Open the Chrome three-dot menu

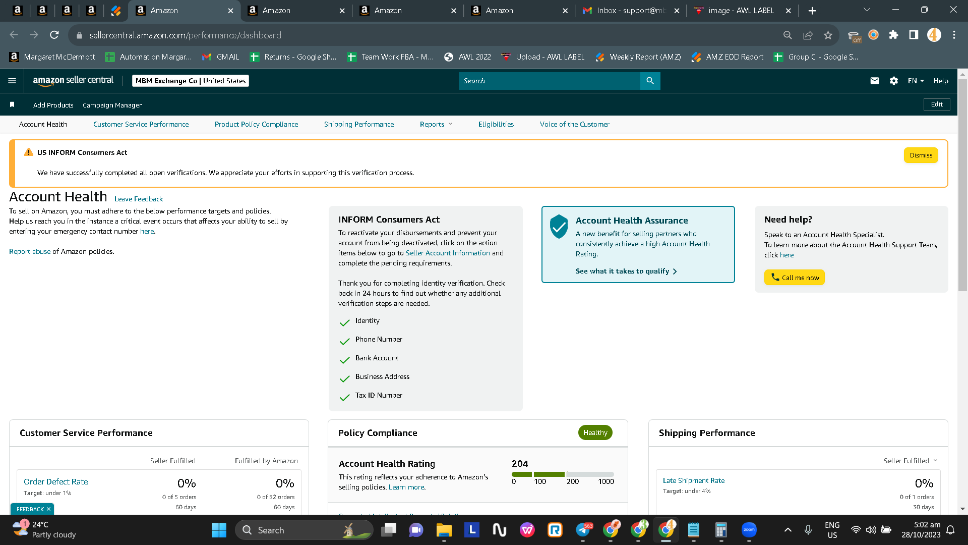954,35
